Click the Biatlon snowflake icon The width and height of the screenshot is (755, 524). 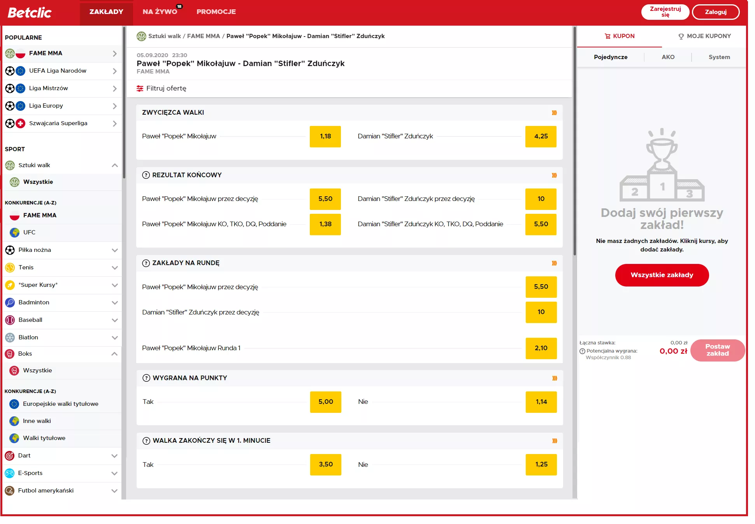(10, 337)
